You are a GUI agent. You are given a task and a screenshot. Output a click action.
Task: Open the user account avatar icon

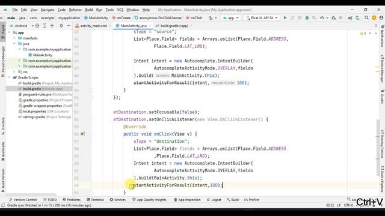point(381,18)
